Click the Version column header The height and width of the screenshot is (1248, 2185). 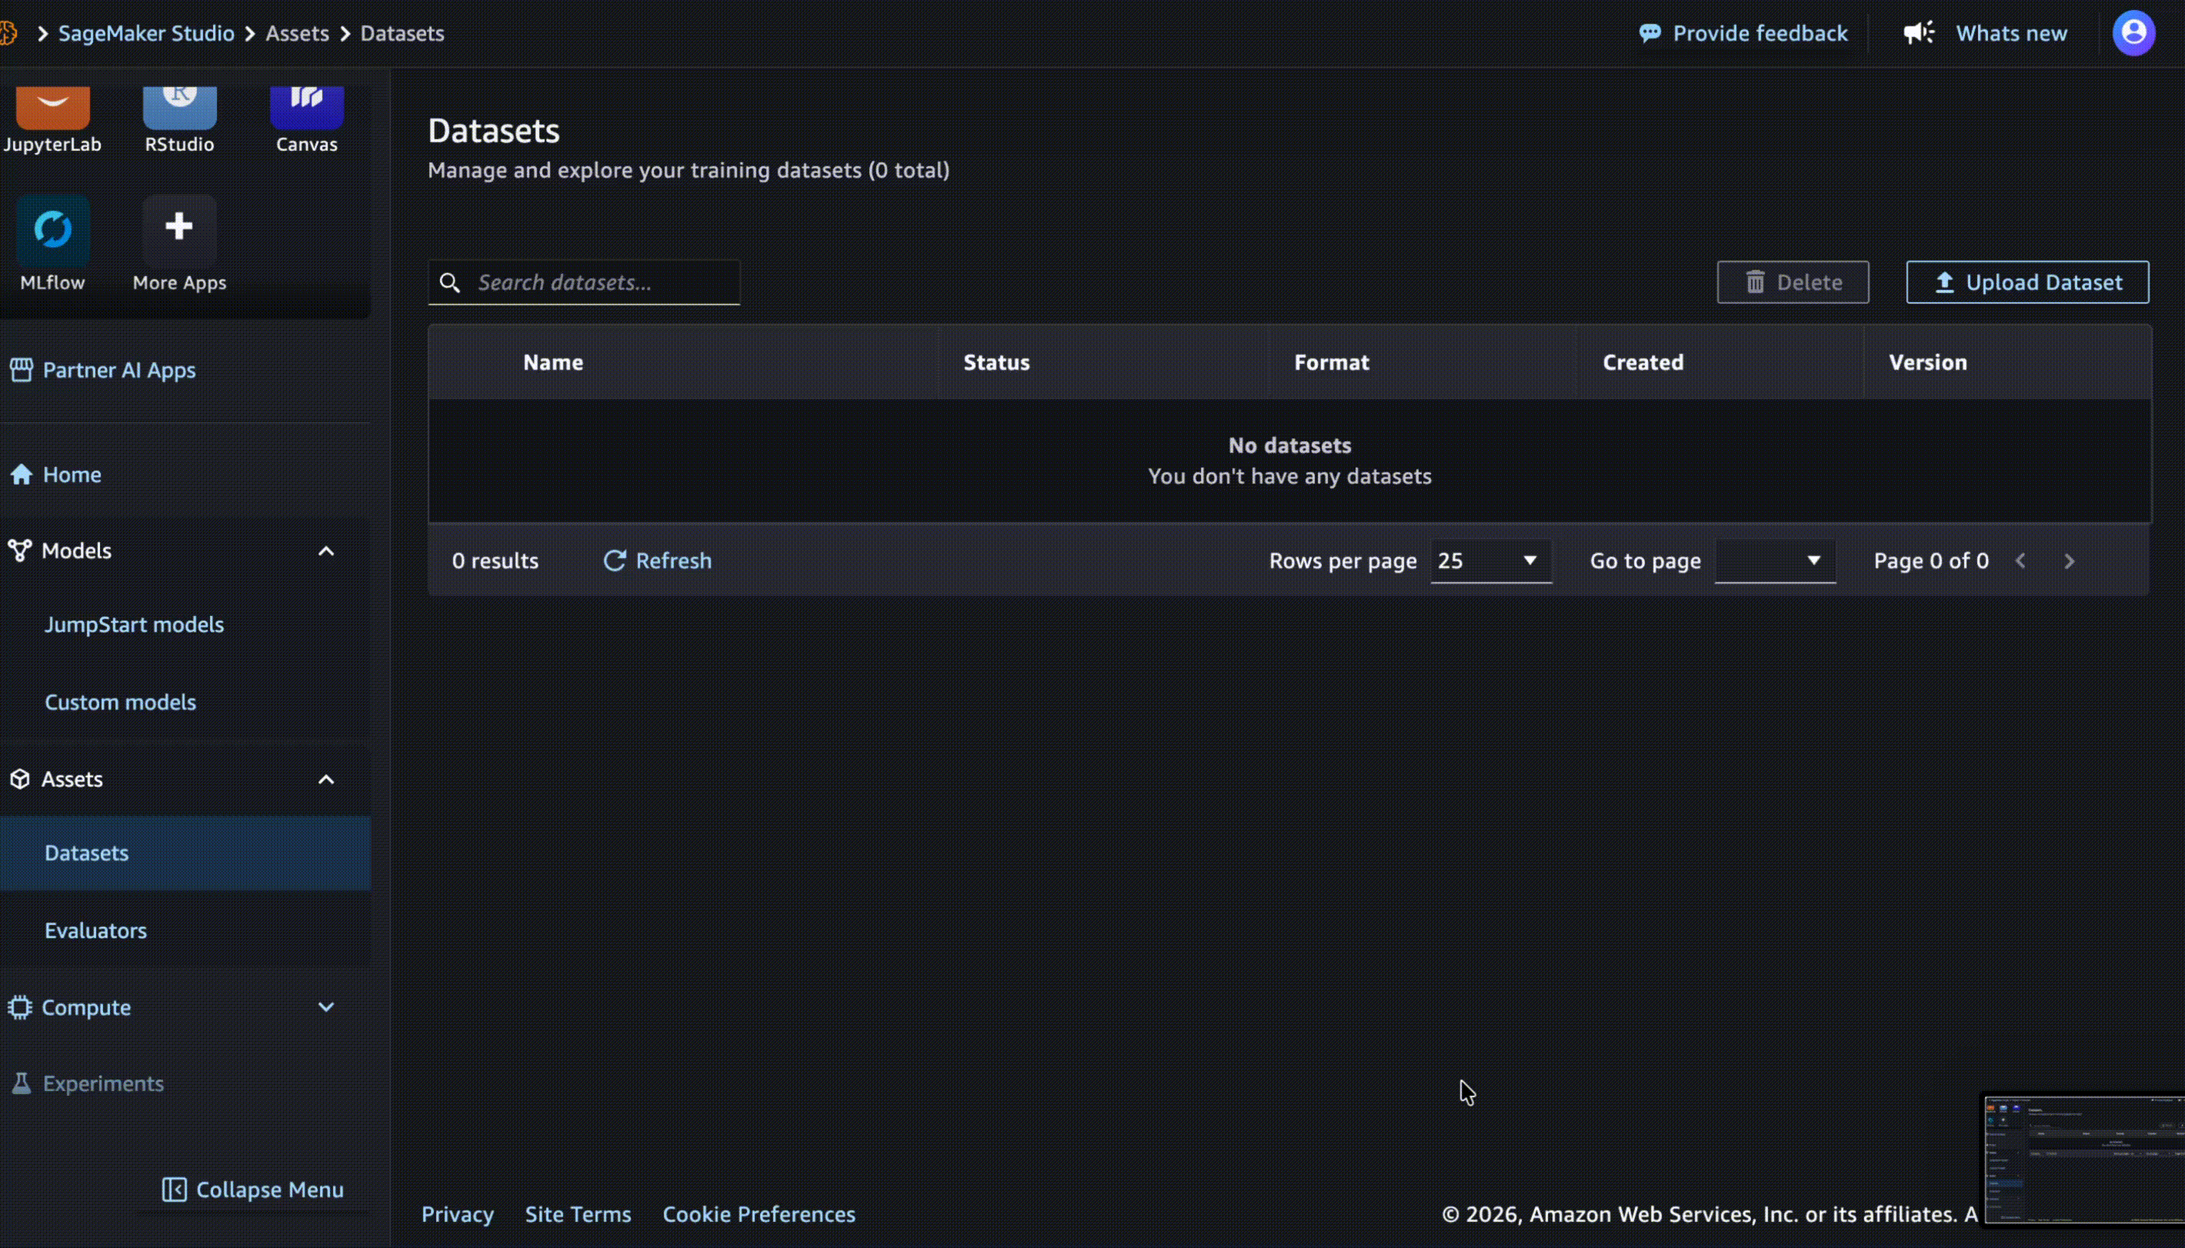click(1928, 362)
